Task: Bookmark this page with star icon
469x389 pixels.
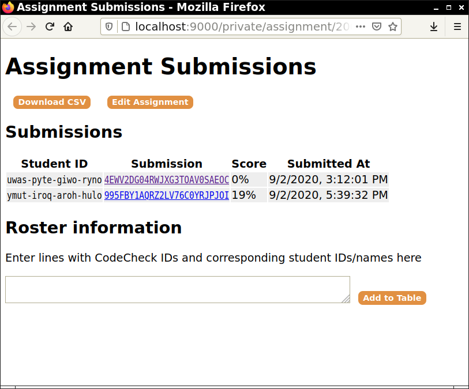Action: click(x=393, y=27)
